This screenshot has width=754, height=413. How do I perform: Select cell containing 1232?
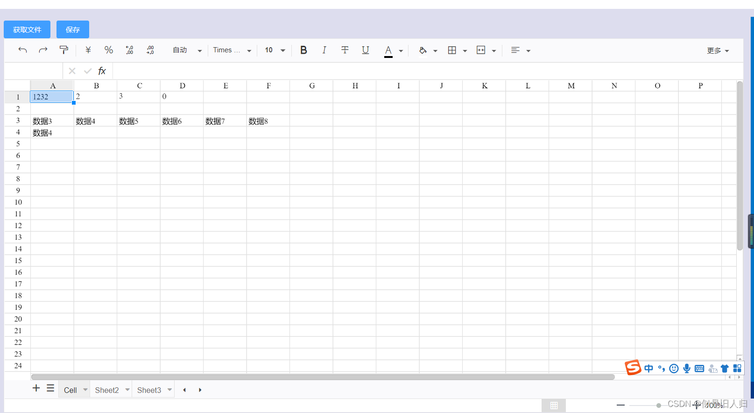[52, 97]
